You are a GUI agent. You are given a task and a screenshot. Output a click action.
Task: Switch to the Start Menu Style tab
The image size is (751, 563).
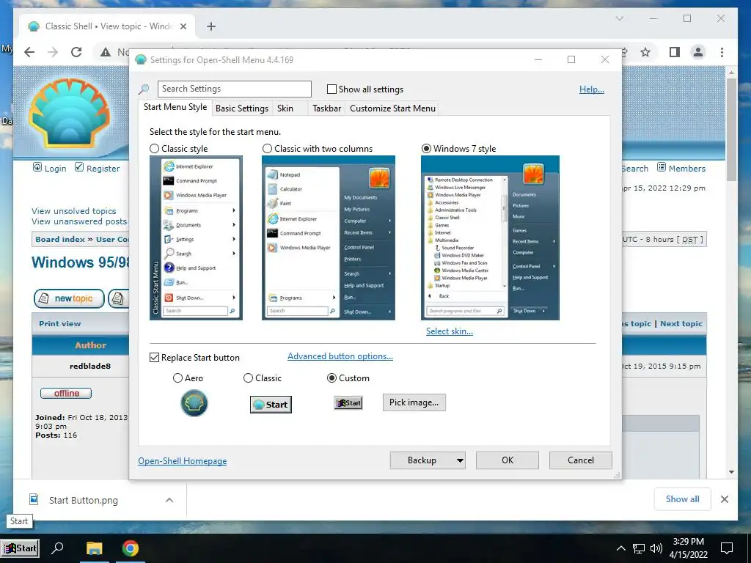pyautogui.click(x=175, y=107)
